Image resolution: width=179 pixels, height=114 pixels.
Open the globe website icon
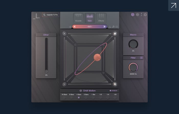(x=137, y=15)
